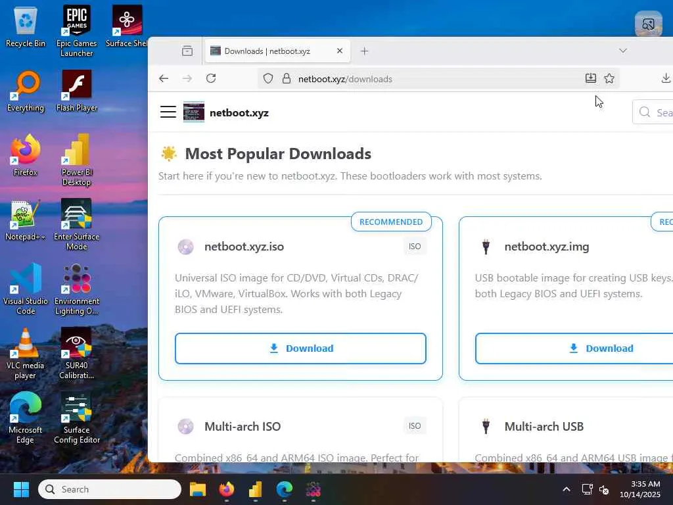The height and width of the screenshot is (505, 673).
Task: Open the Windows Start menu
Action: (21, 489)
